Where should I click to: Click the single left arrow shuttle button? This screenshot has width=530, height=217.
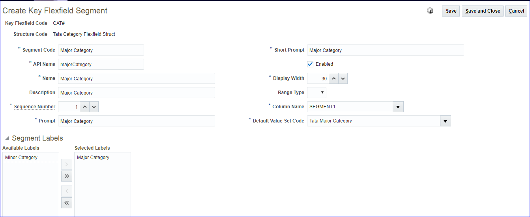point(67,191)
